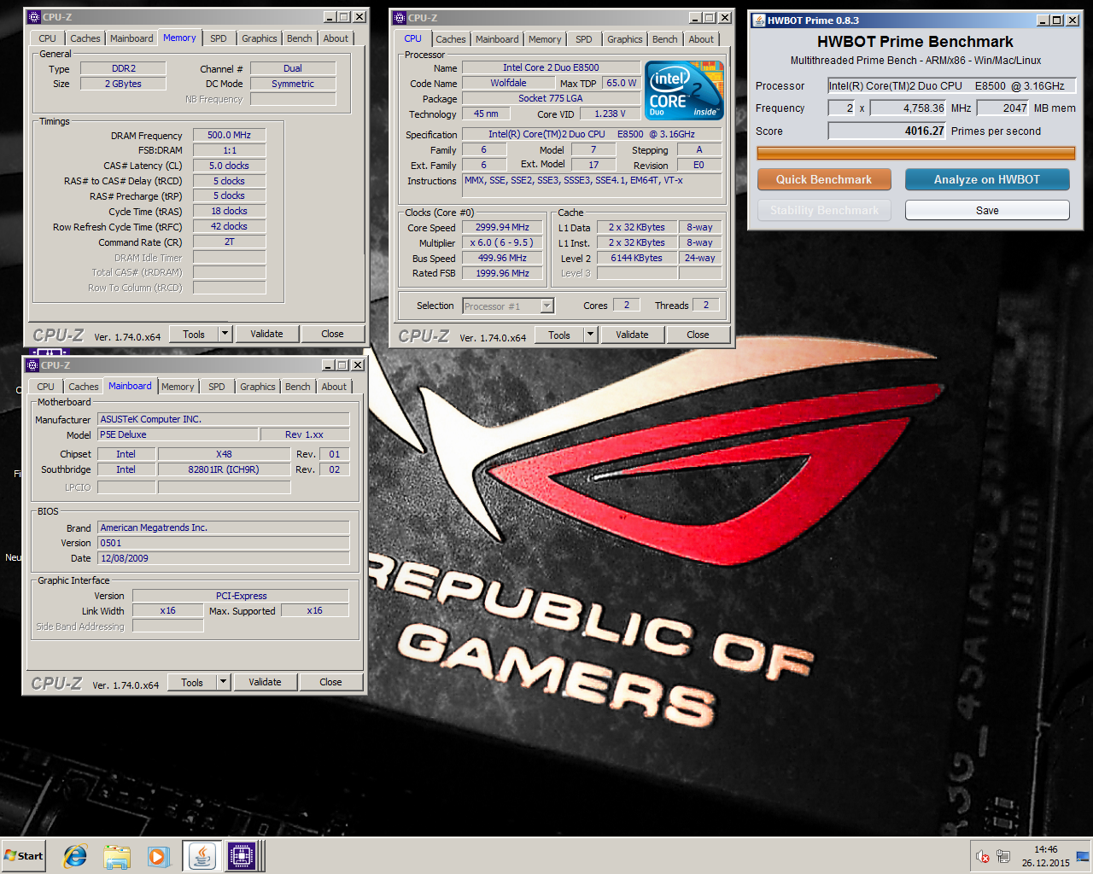Click the Save button in HWBOT Prime

click(987, 210)
